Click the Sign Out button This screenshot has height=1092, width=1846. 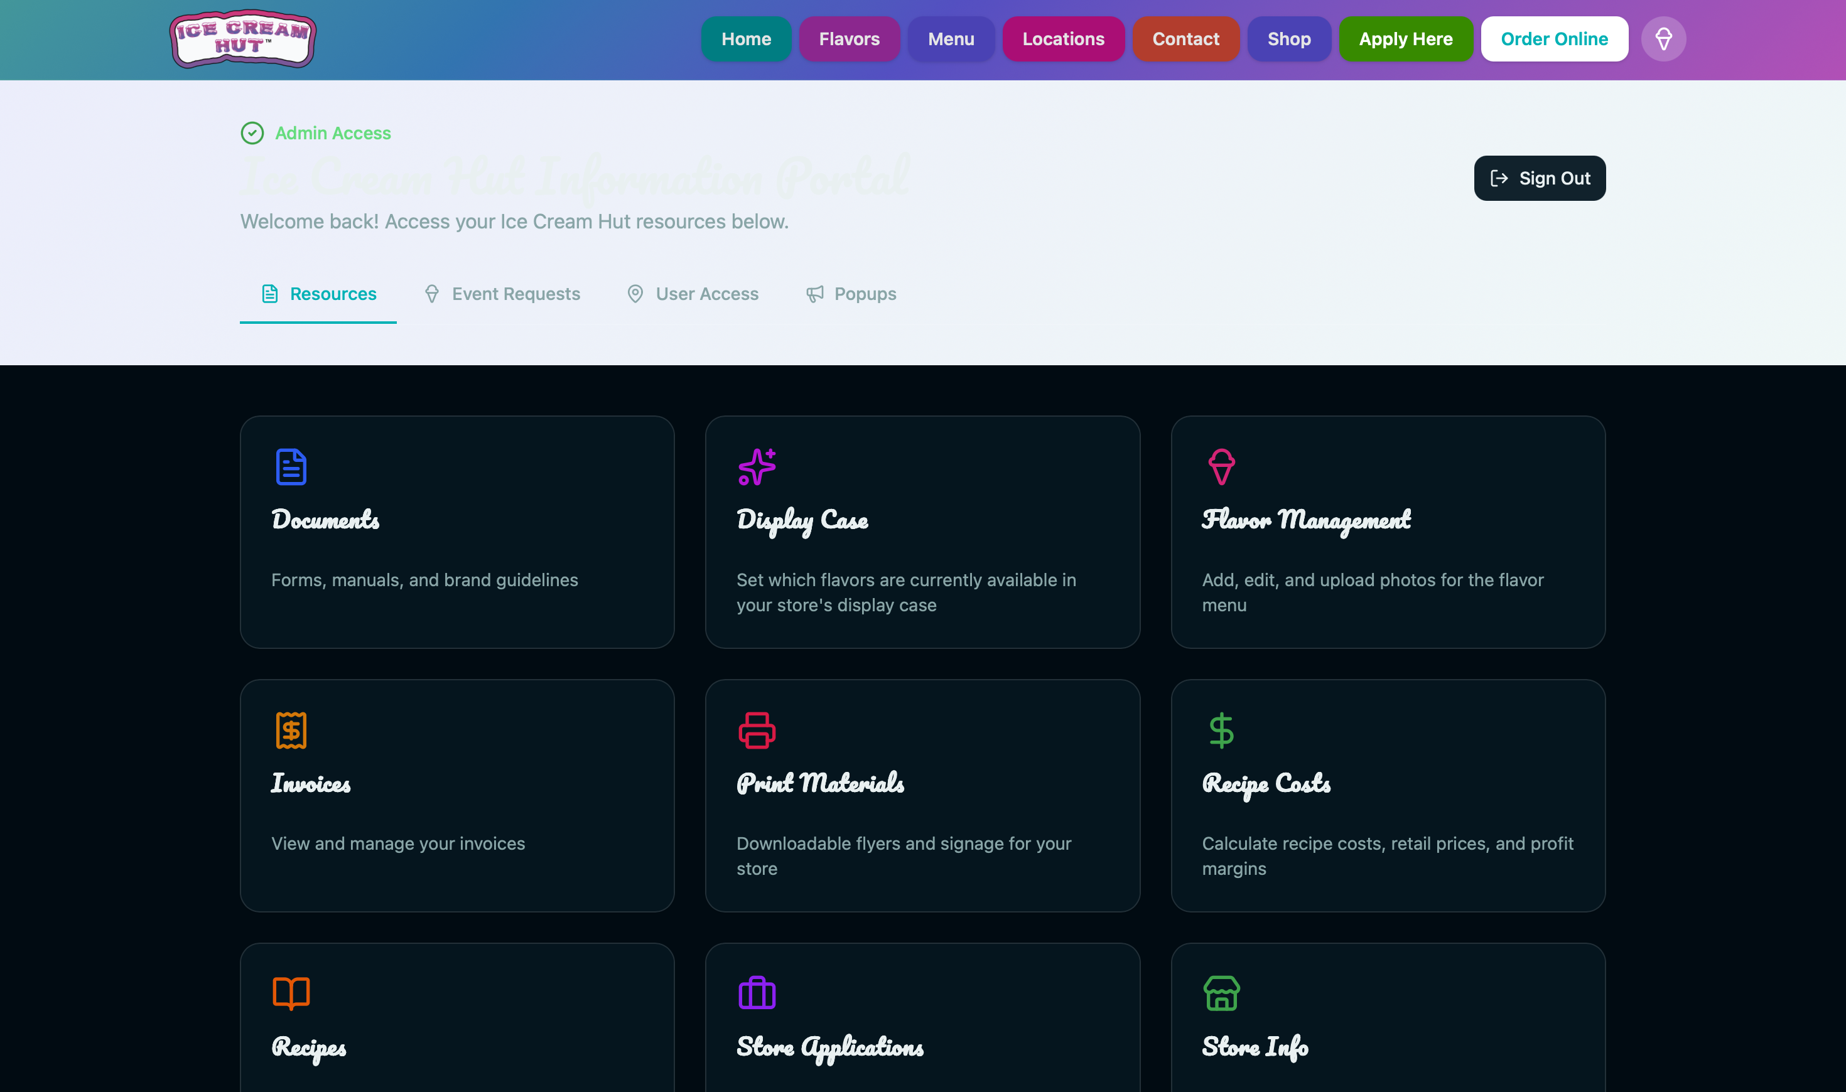point(1540,178)
